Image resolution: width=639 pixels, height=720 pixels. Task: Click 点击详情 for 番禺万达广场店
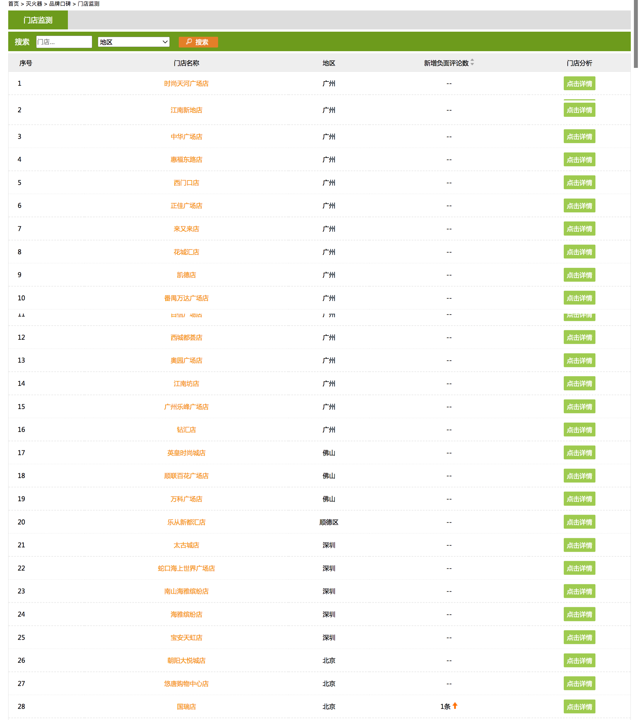[x=579, y=298]
